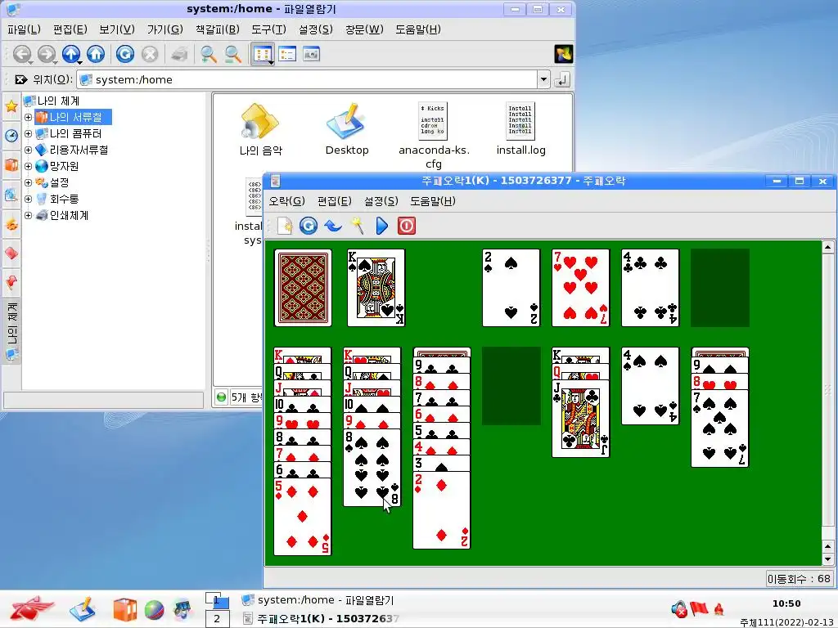The height and width of the screenshot is (628, 838).
Task: Switch to virtual desktop 2
Action: (x=217, y=619)
